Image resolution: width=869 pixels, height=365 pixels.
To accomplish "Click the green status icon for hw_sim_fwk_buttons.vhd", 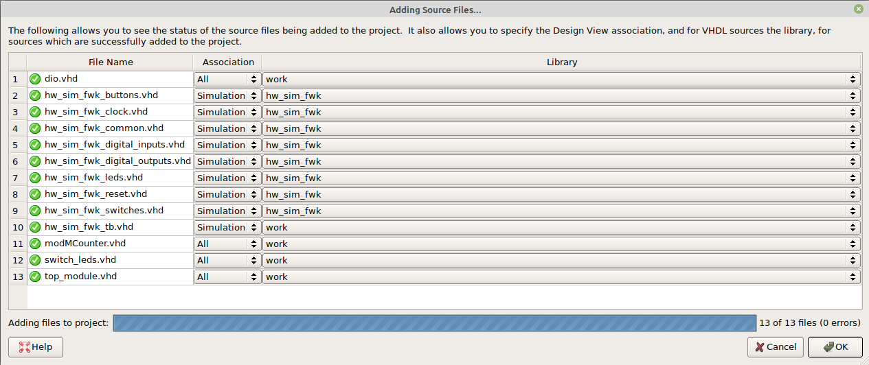I will click(35, 95).
